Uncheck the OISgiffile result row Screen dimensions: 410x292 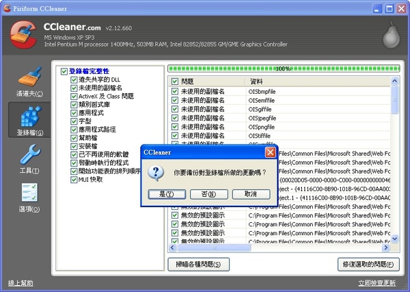point(175,109)
